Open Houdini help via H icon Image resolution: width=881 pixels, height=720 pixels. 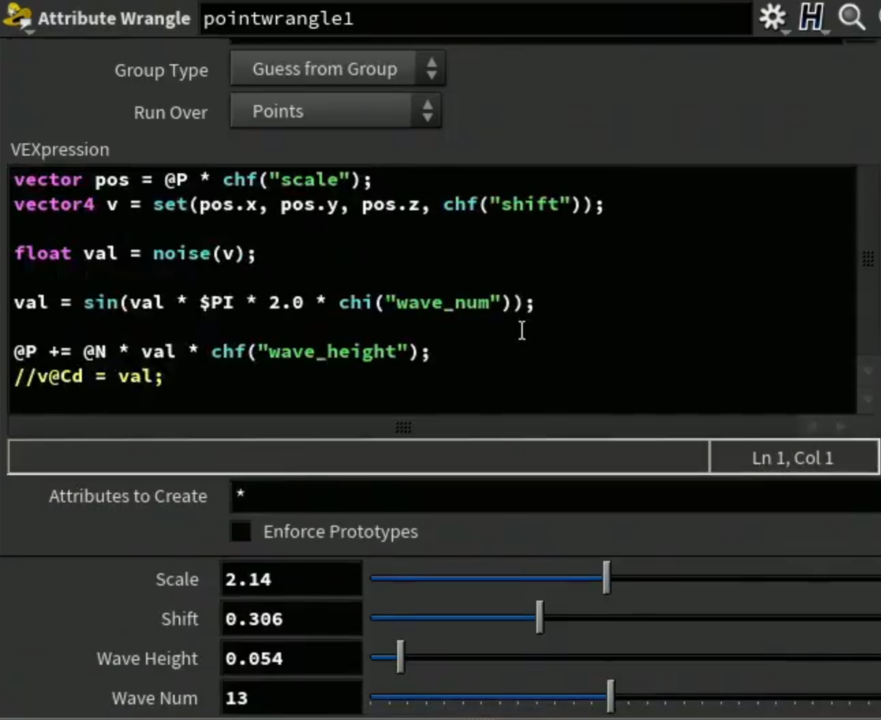coord(811,18)
